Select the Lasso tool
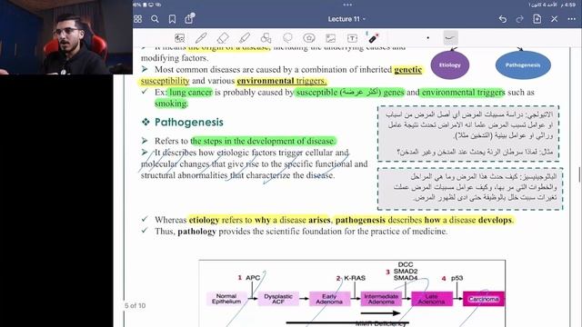Image resolution: width=582 pixels, height=327 pixels. (x=287, y=38)
